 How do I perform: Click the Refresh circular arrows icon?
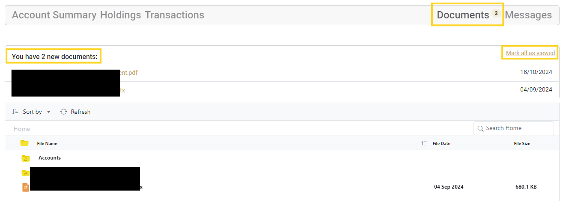coord(63,112)
